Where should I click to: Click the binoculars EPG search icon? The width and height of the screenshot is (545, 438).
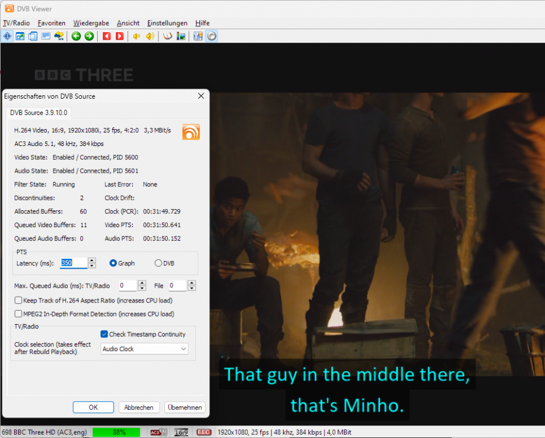pos(58,36)
